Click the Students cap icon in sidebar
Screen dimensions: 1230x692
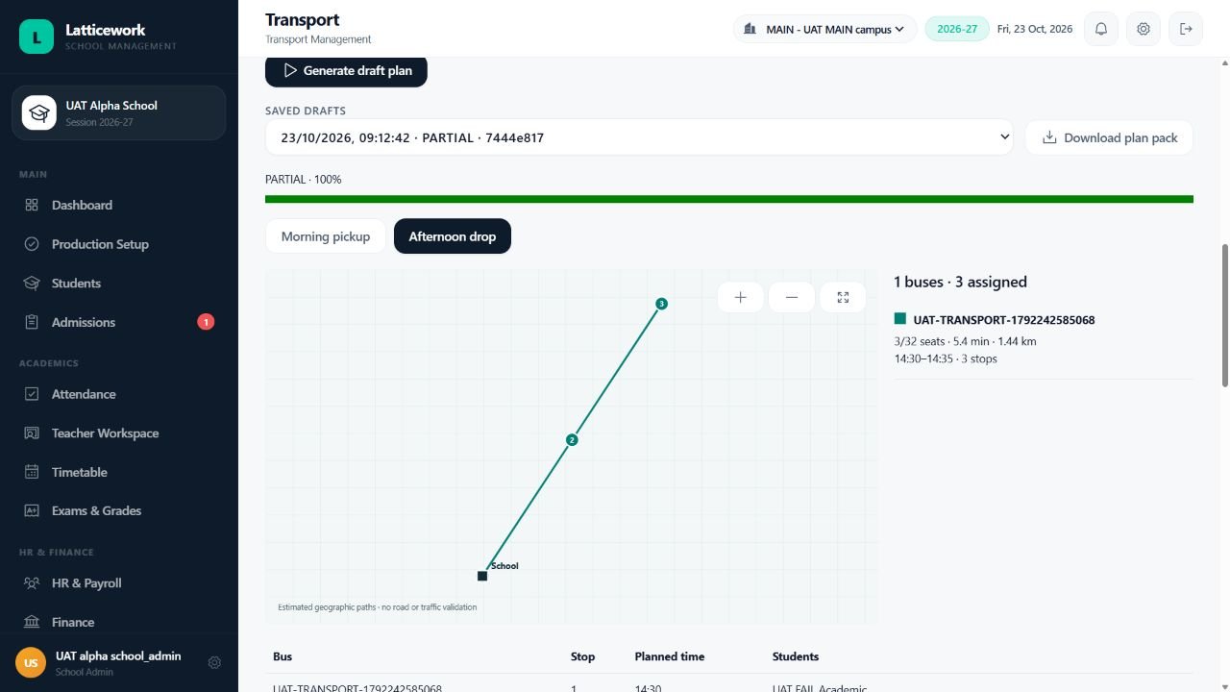pos(32,283)
